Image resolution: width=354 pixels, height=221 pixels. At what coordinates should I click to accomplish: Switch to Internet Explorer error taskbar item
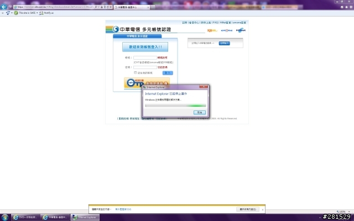pos(85,217)
